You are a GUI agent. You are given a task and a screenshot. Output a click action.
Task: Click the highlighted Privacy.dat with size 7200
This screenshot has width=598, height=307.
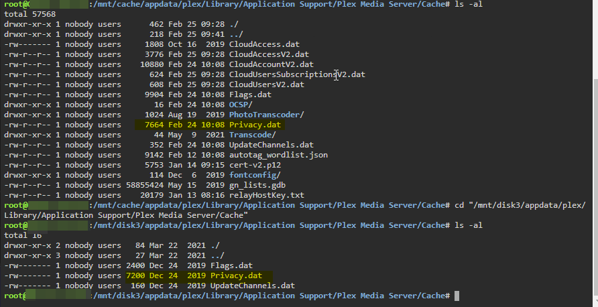point(236,275)
